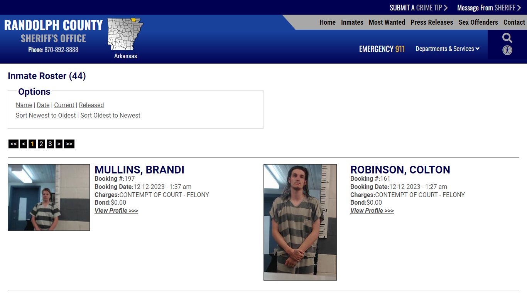The width and height of the screenshot is (527, 296).
Task: Go to Home menu item
Action: tap(328, 22)
